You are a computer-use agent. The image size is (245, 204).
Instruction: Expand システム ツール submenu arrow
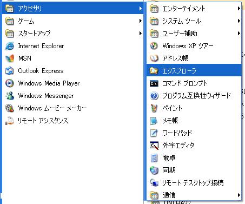pos(239,21)
